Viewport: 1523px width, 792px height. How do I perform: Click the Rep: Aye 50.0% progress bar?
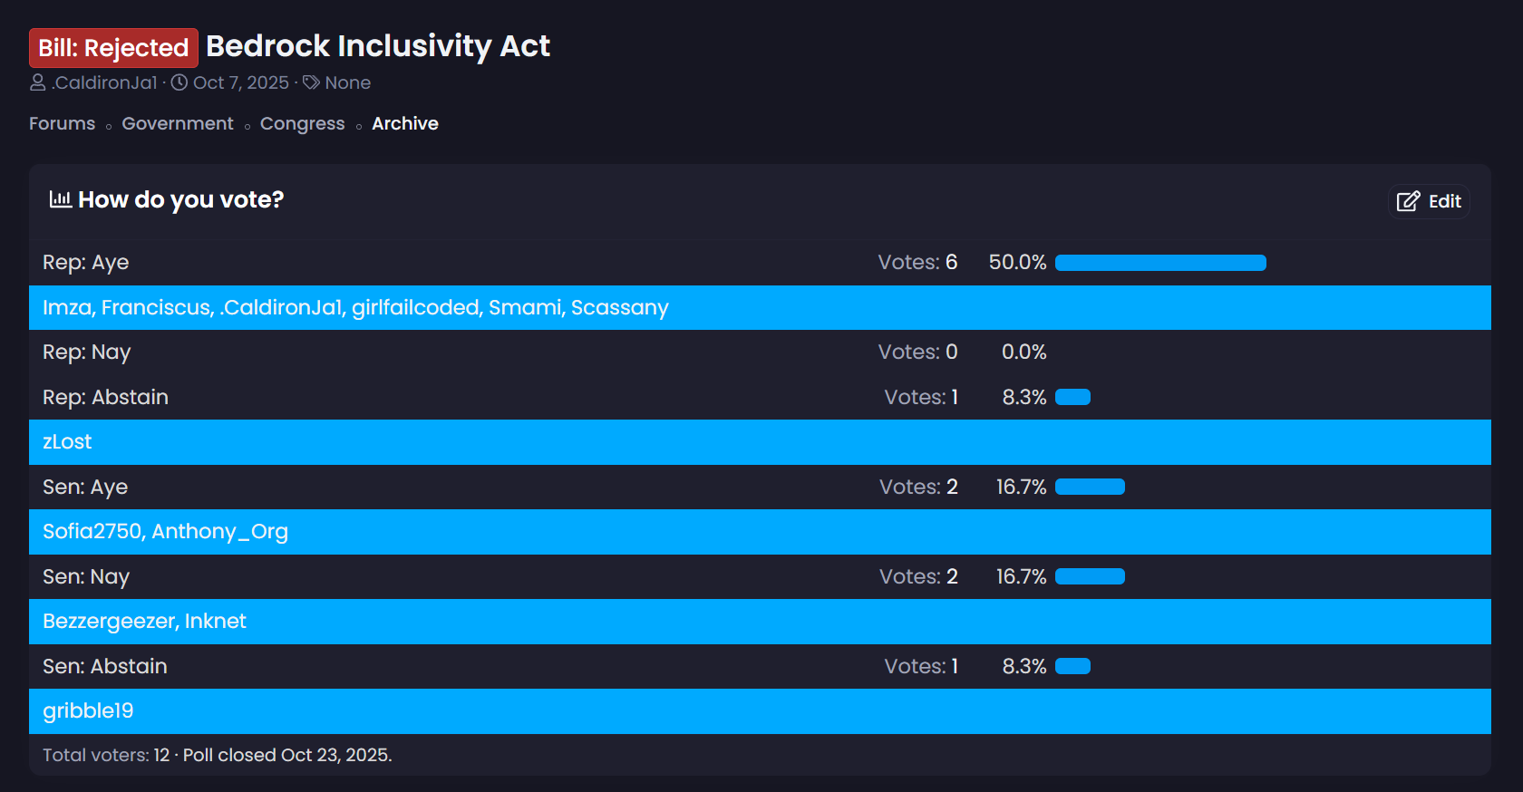coord(1160,263)
